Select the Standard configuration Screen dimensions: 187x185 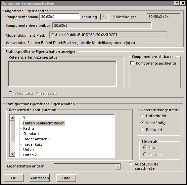click(31, 134)
